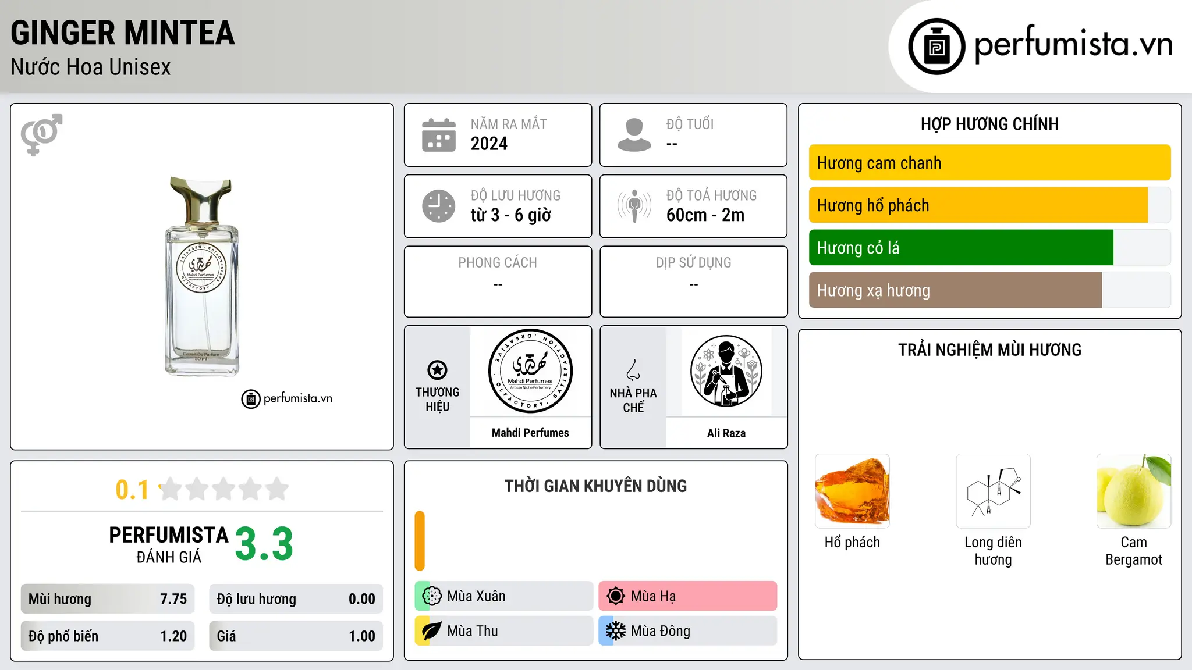Click the Độ phổ biến 1.20 score row
The width and height of the screenshot is (1192, 670).
coord(108,636)
